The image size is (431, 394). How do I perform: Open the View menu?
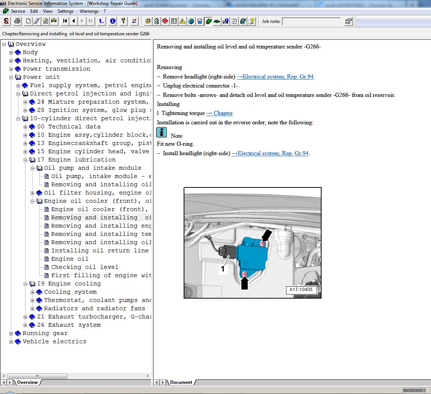coord(48,11)
